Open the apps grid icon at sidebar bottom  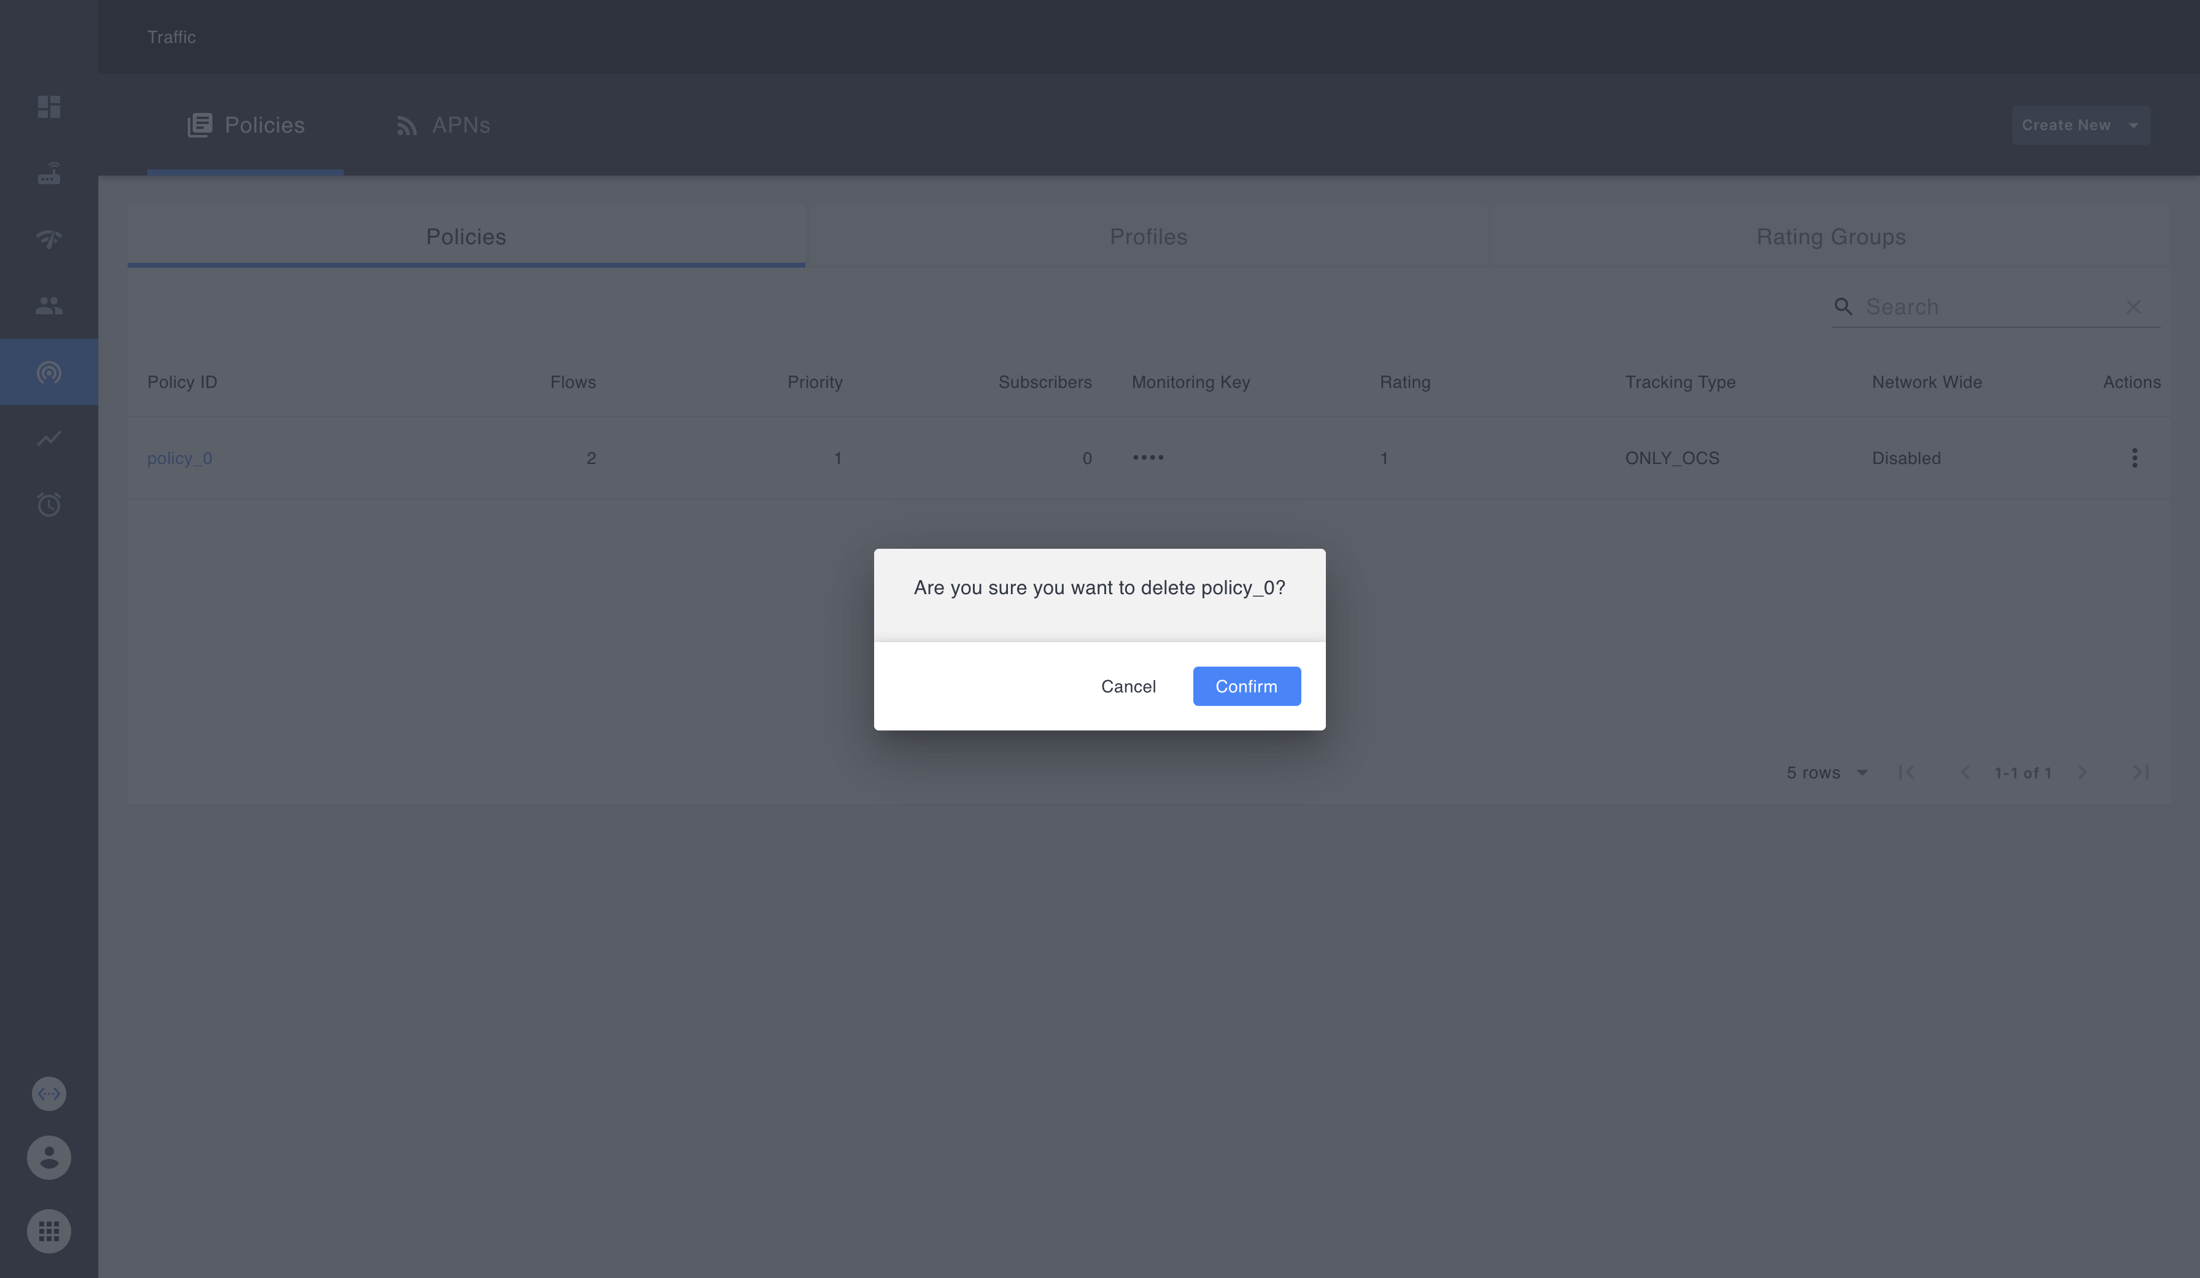tap(49, 1231)
